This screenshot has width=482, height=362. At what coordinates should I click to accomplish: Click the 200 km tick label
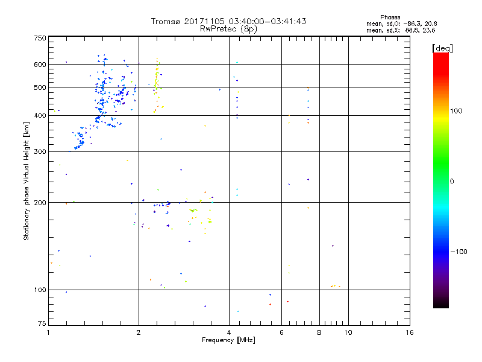40,203
